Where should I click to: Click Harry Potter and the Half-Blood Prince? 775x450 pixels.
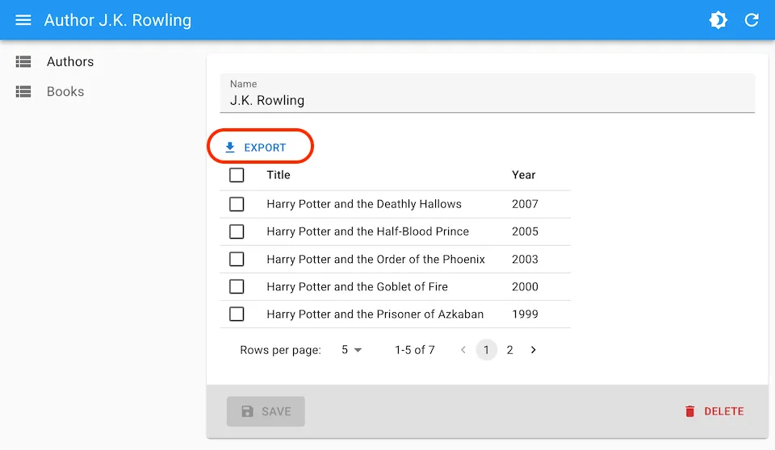pyautogui.click(x=368, y=231)
